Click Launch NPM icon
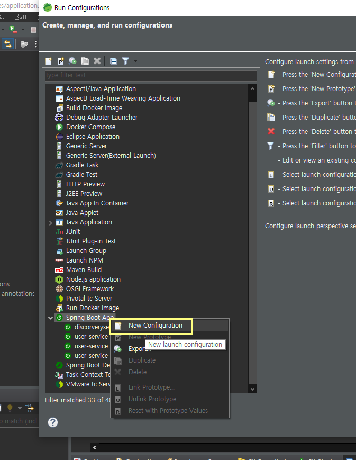The width and height of the screenshot is (356, 460). coord(59,260)
